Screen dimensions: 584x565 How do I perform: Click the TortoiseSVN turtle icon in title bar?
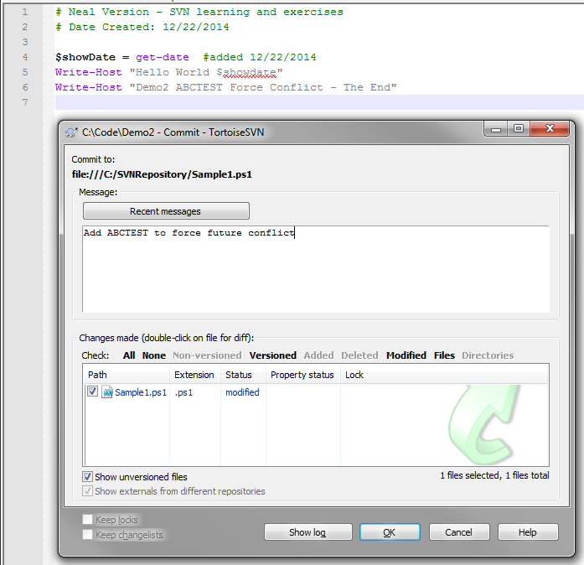point(71,132)
